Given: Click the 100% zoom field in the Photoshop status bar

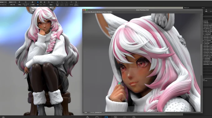Looking at the screenshot, I should click(86, 112).
